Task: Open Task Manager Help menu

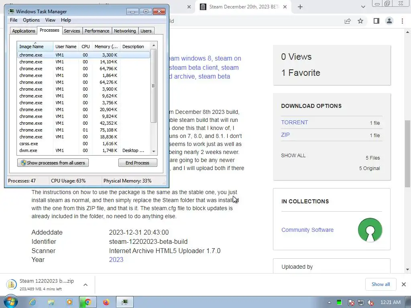Action: pyautogui.click(x=66, y=20)
